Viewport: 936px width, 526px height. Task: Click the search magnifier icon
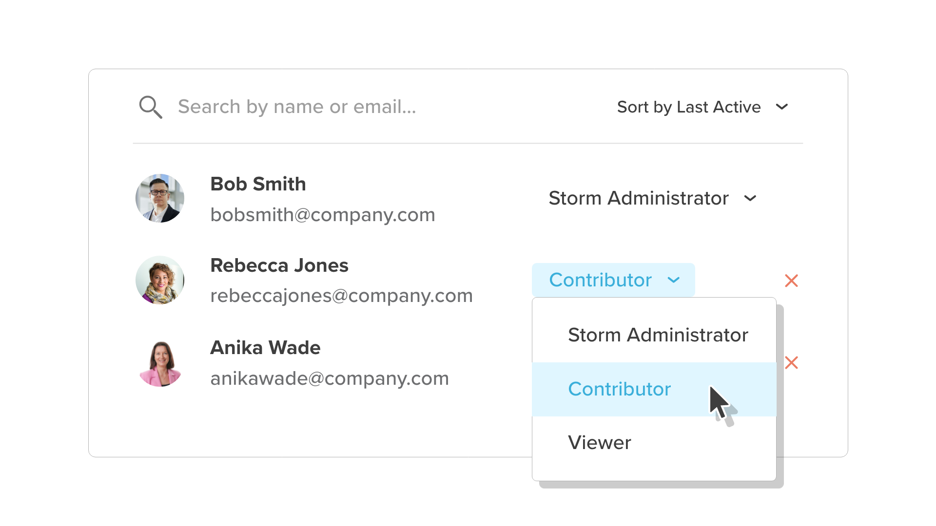click(x=151, y=107)
